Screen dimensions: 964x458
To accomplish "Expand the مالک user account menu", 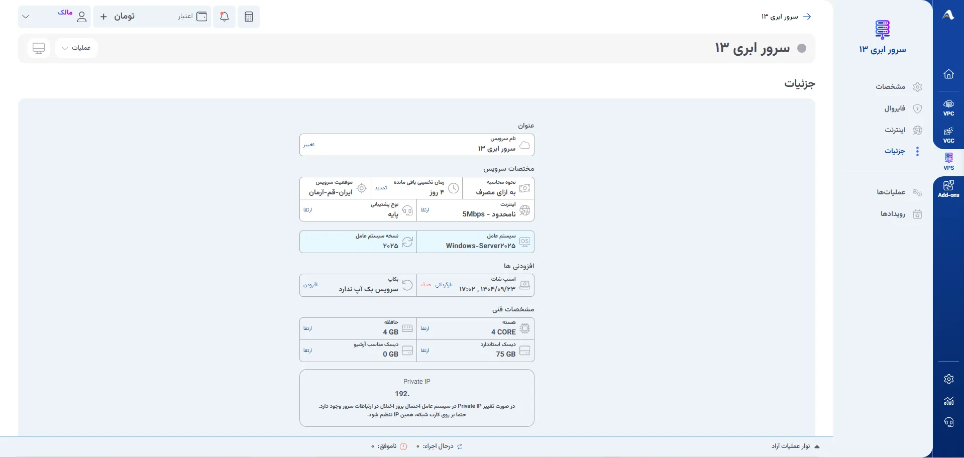I will pos(54,17).
